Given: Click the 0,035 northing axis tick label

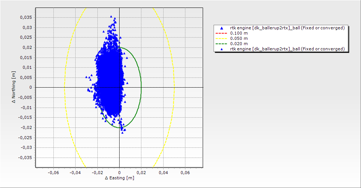Looking at the screenshot, I should point(26,18).
